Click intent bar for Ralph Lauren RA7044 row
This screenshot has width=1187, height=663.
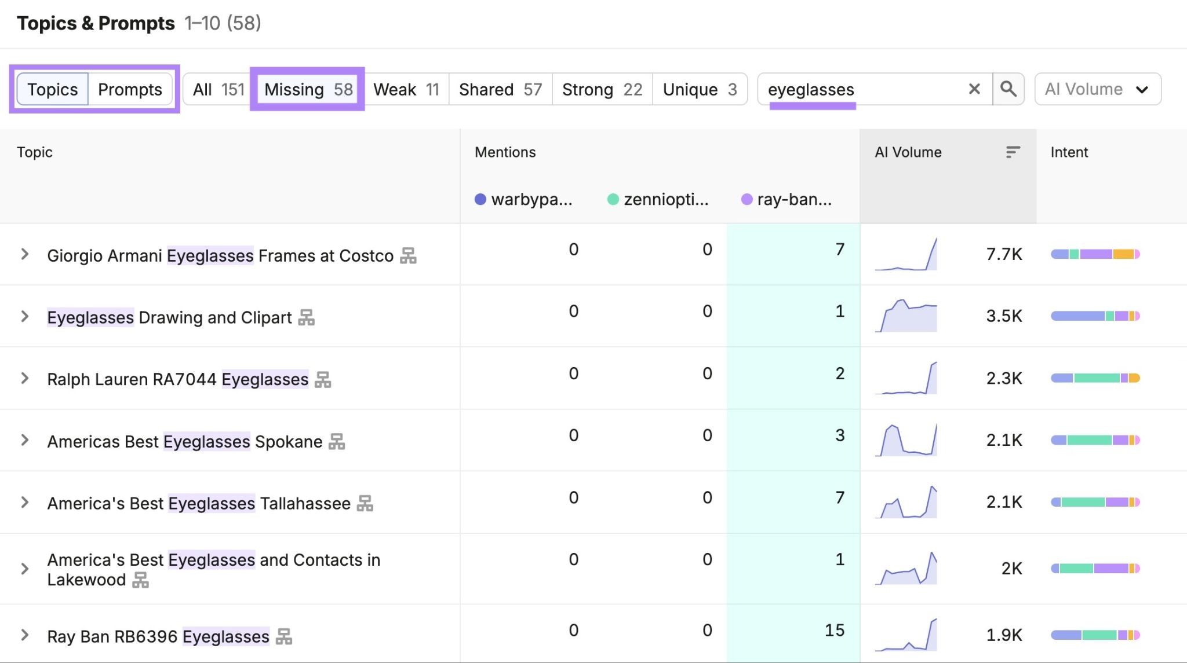1095,378
